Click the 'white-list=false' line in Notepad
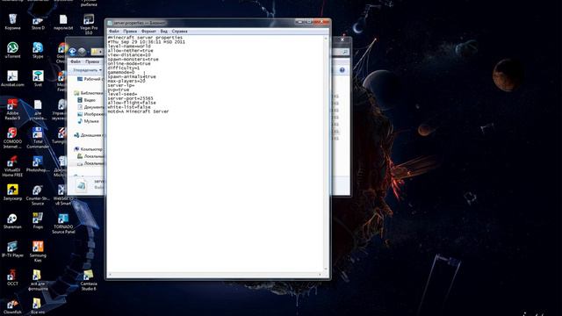Viewport: 562px width, 316px height. [129, 107]
